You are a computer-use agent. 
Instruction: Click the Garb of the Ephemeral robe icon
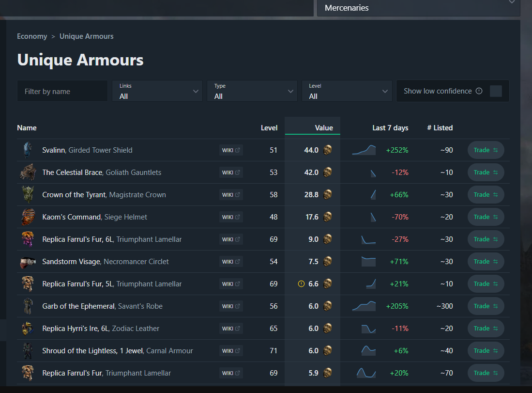[28, 306]
